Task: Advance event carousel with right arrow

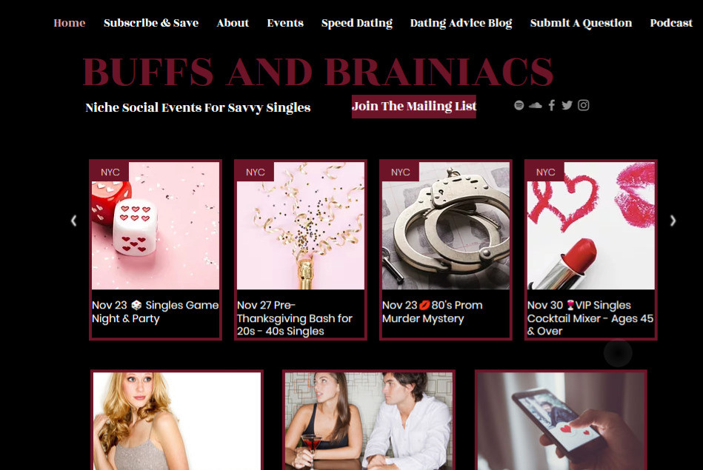Action: point(673,221)
